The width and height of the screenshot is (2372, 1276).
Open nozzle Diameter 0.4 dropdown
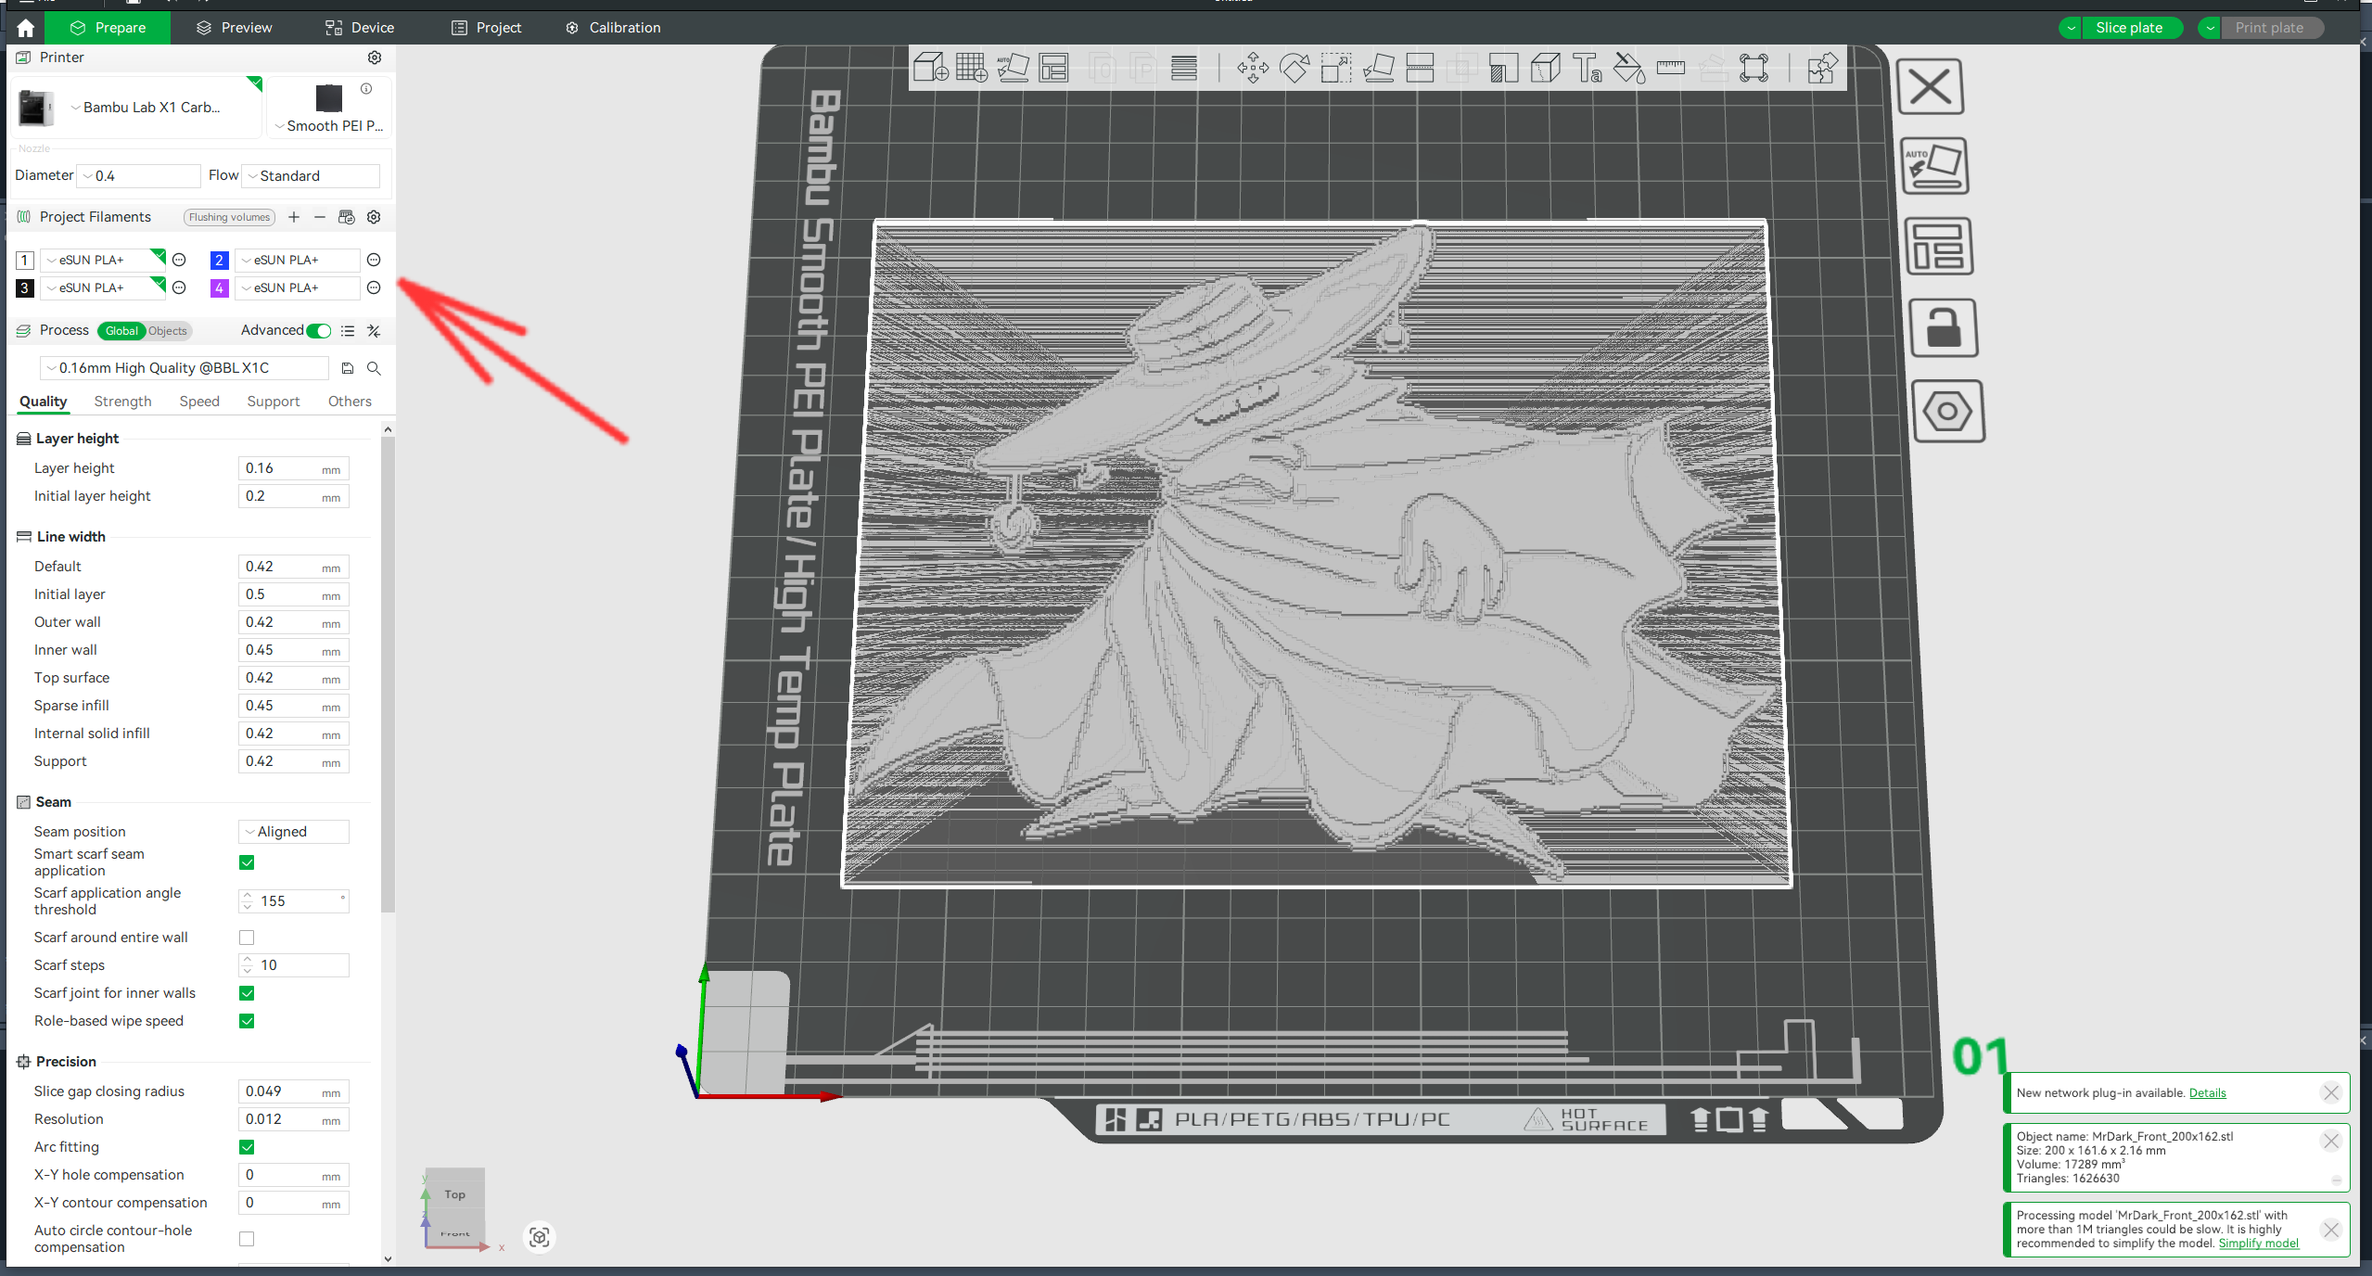[x=140, y=176]
